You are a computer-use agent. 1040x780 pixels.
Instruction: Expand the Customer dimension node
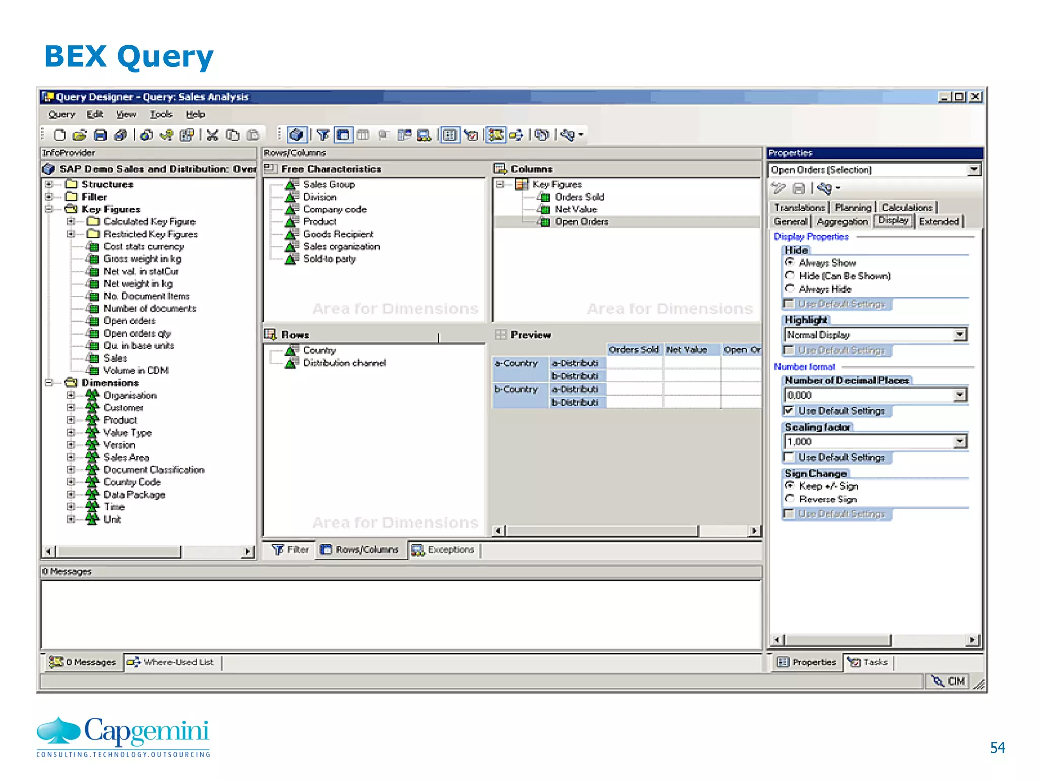(71, 408)
